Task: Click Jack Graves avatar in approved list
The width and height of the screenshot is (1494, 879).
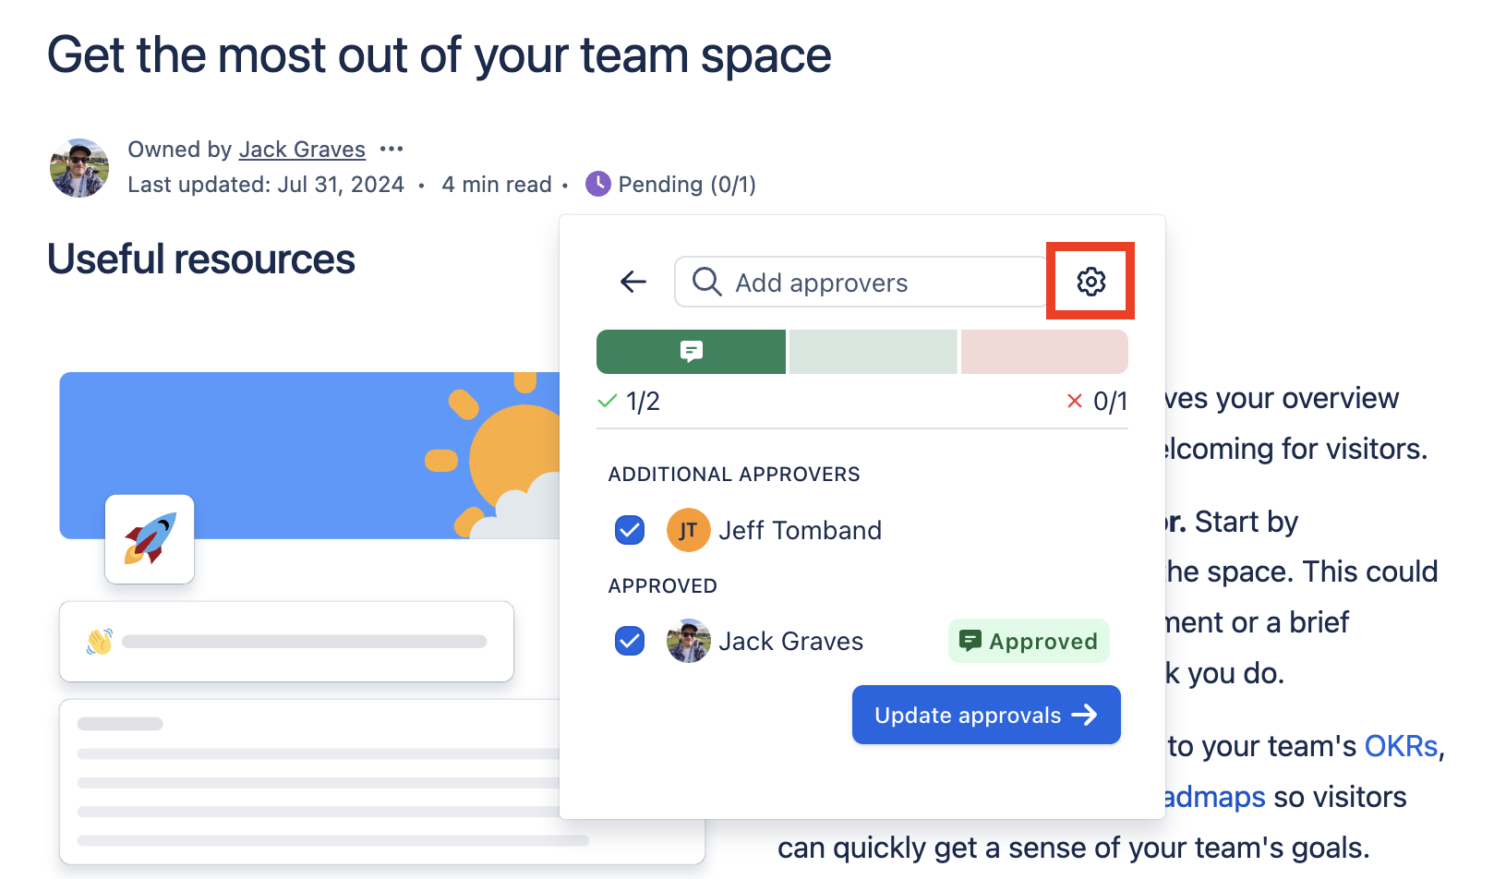Action: [688, 641]
